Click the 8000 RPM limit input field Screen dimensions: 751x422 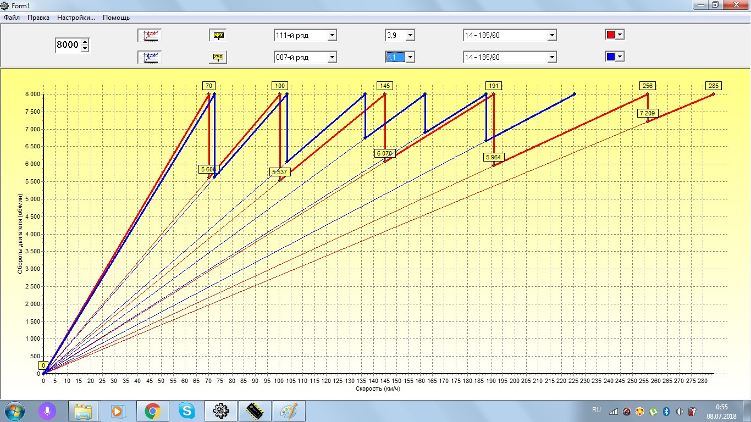[68, 45]
